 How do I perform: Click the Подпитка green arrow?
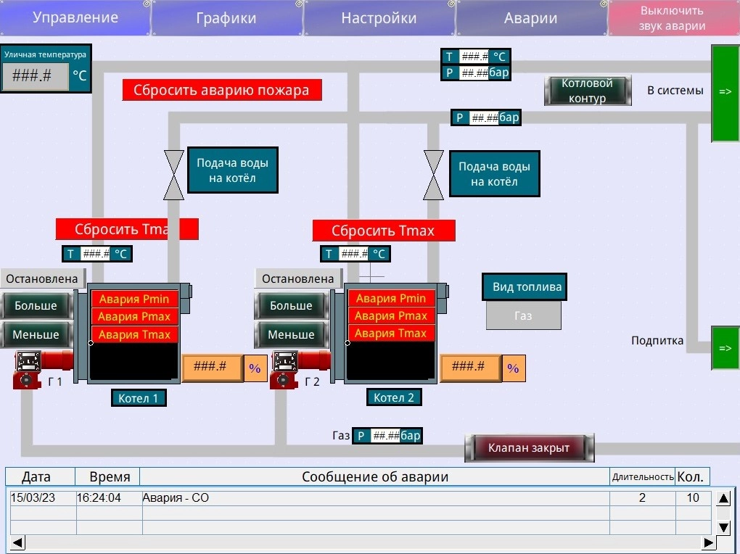pos(725,348)
